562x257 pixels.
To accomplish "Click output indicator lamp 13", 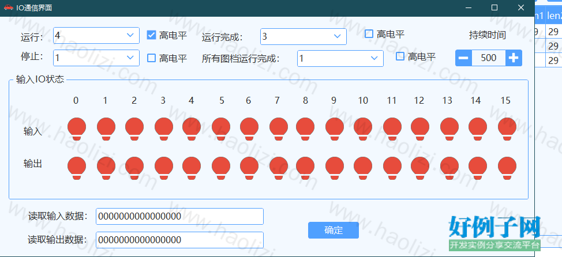I will point(449,168).
